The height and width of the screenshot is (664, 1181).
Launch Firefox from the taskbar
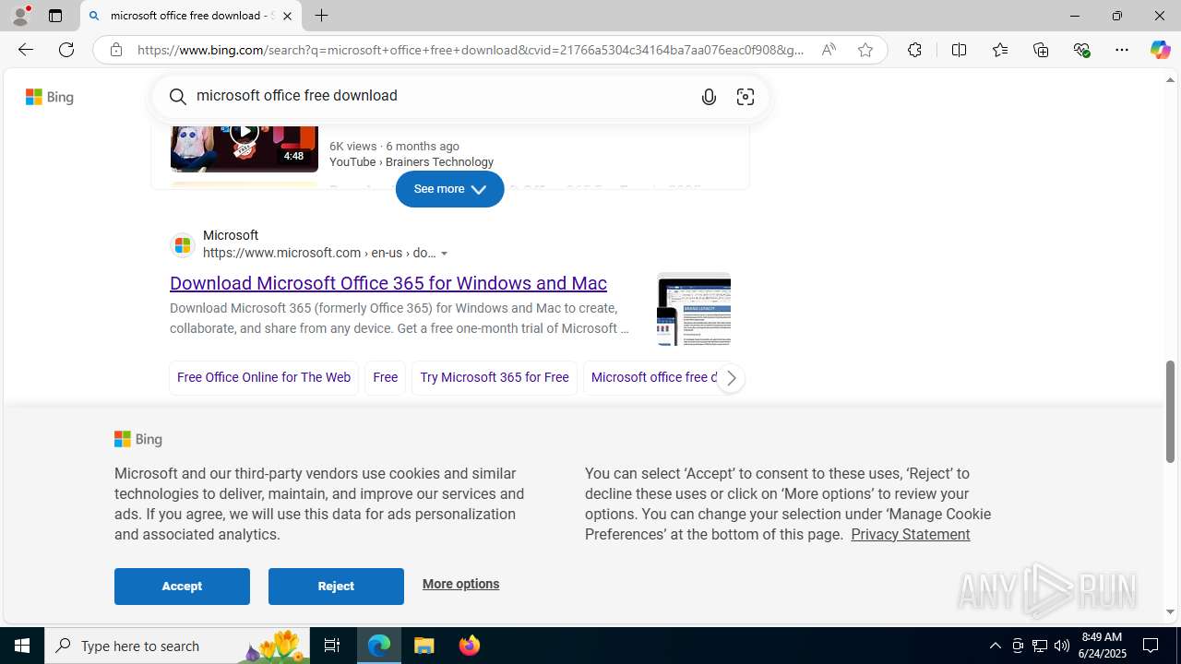(469, 646)
